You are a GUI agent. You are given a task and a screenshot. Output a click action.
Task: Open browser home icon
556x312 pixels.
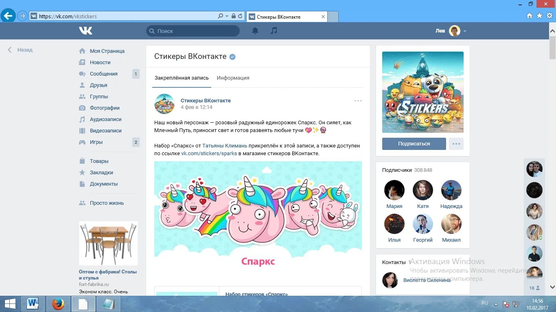(530, 16)
